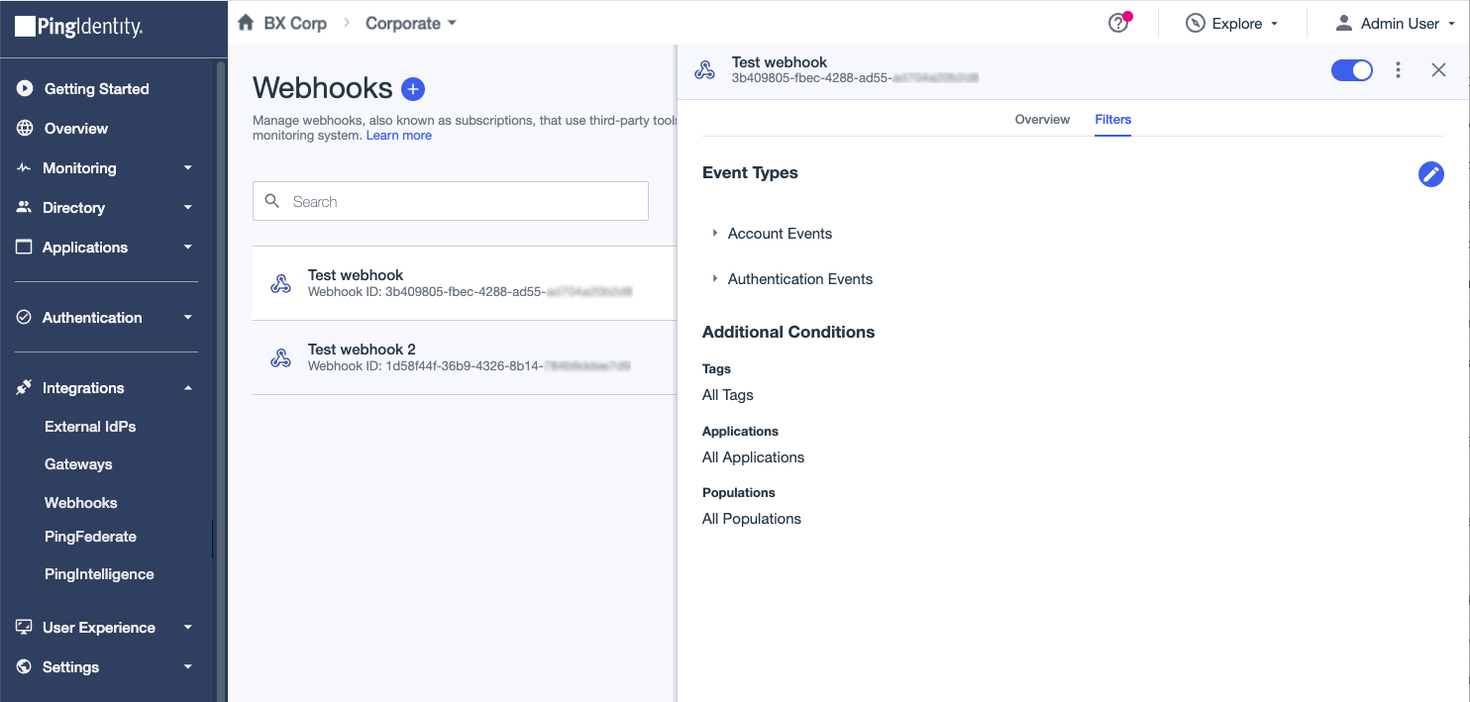The width and height of the screenshot is (1470, 702).
Task: Select the Filters tab
Action: coord(1112,119)
